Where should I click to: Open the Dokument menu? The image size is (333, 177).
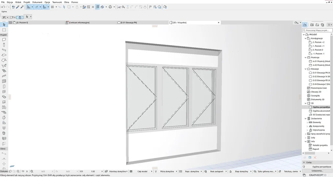[37, 2]
